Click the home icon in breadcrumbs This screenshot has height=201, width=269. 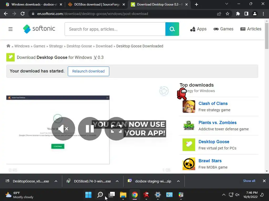click(8, 46)
